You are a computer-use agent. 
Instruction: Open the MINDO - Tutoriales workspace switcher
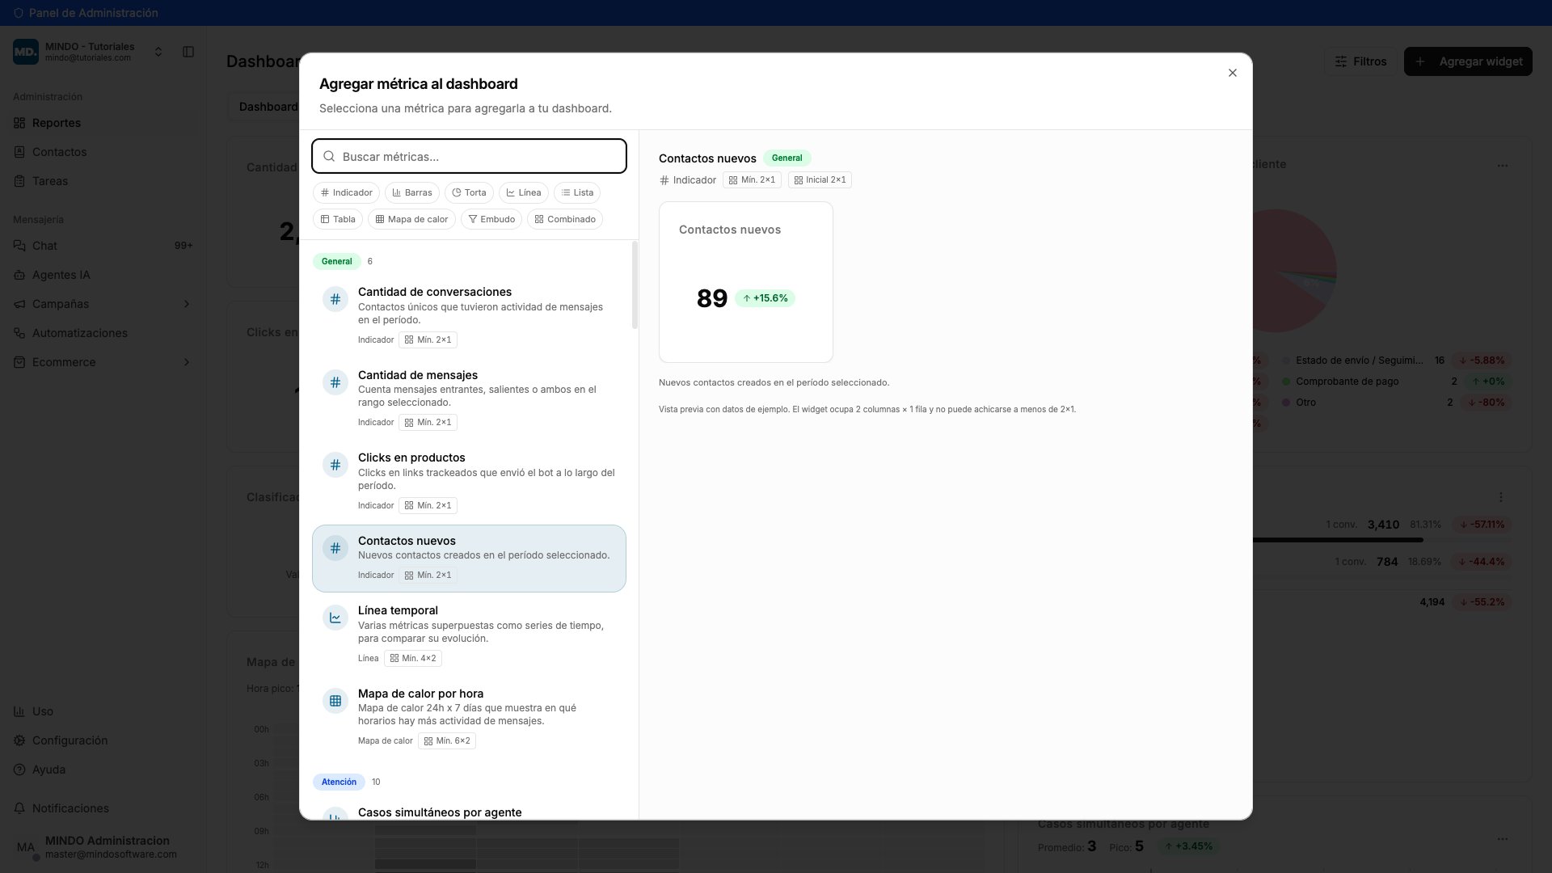click(x=89, y=52)
